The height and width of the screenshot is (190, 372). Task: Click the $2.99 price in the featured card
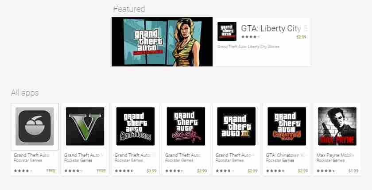pos(301,37)
